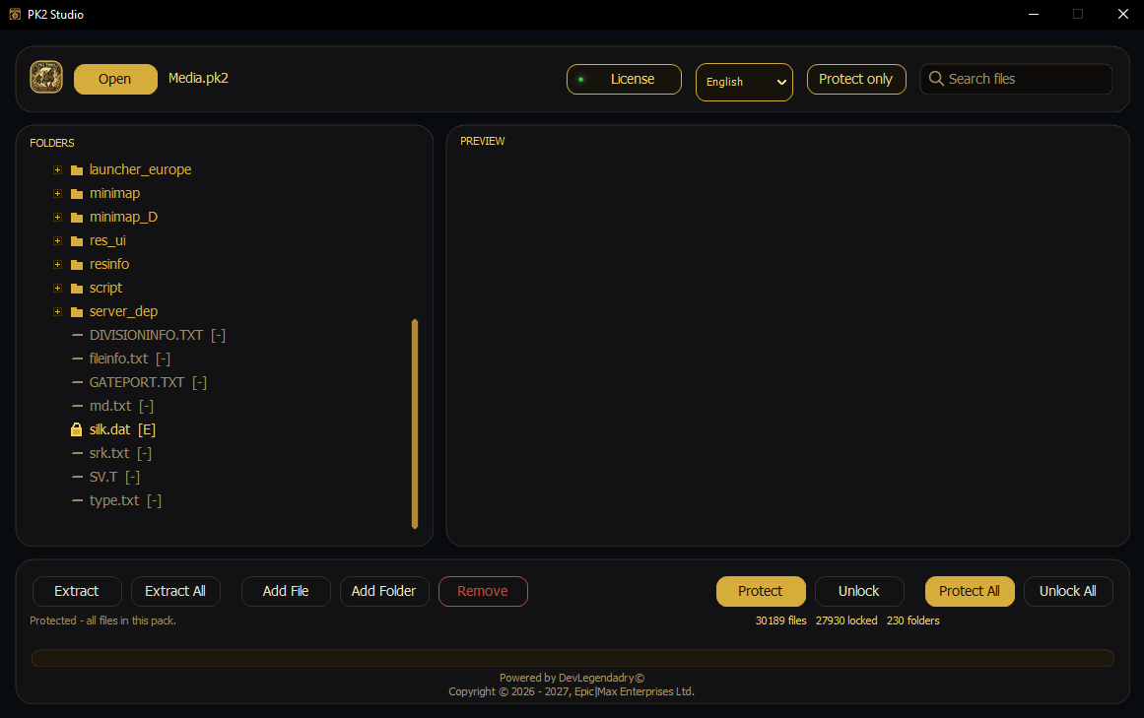This screenshot has width=1144, height=718.
Task: Select the fileinfo.txt file name
Action: coord(118,359)
